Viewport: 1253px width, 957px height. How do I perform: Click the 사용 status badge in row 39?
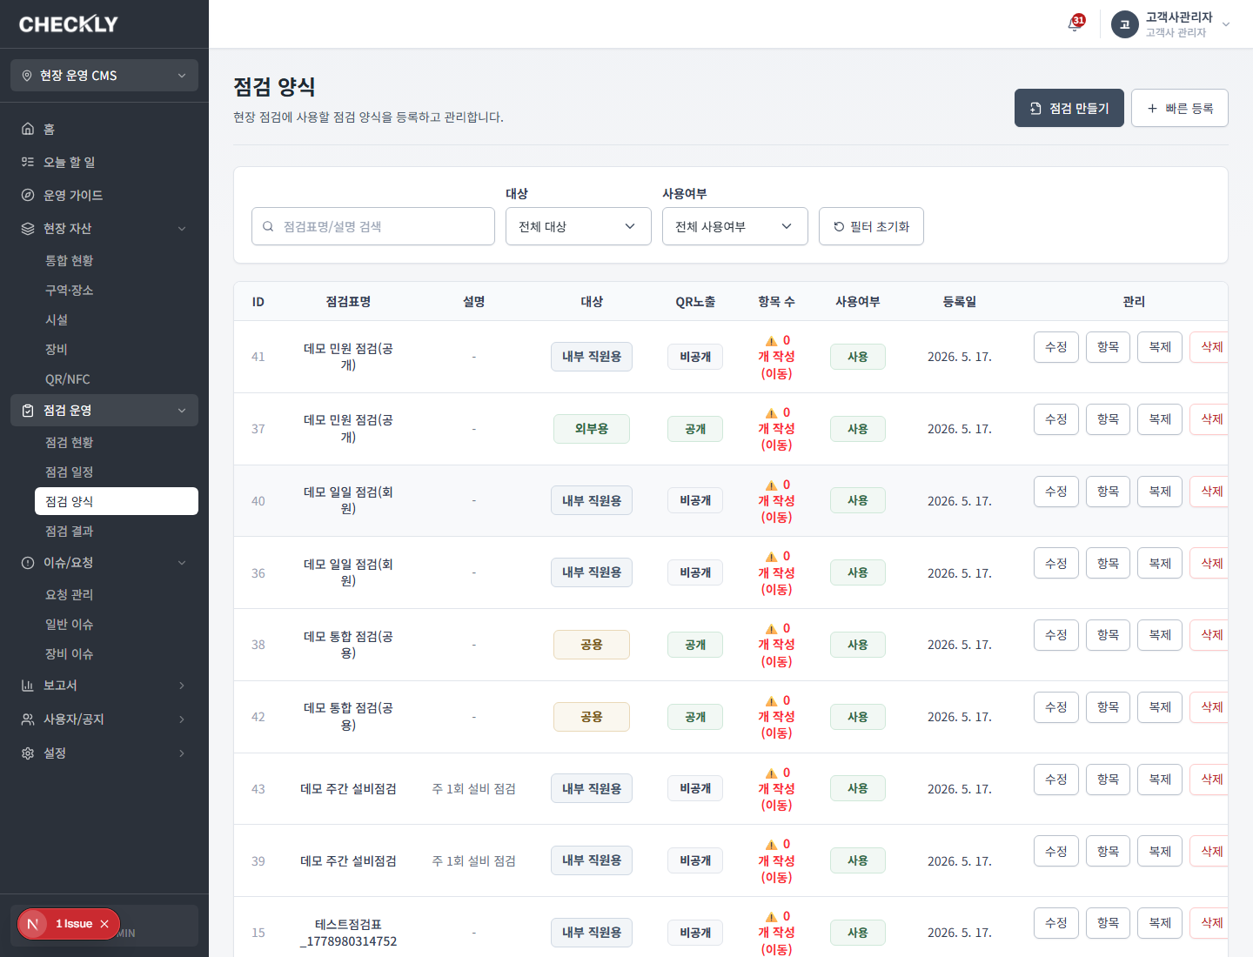(858, 861)
